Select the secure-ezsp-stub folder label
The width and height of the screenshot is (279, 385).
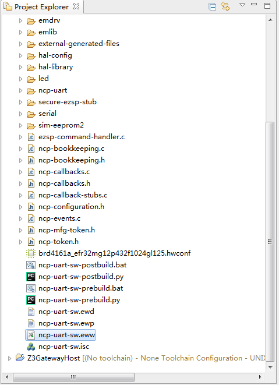68,102
